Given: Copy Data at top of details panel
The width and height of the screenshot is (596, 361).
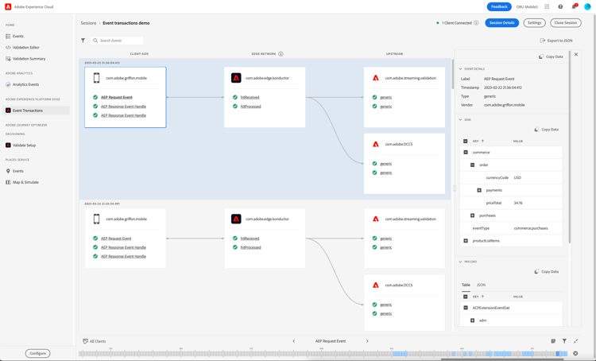Looking at the screenshot, I should [551, 56].
